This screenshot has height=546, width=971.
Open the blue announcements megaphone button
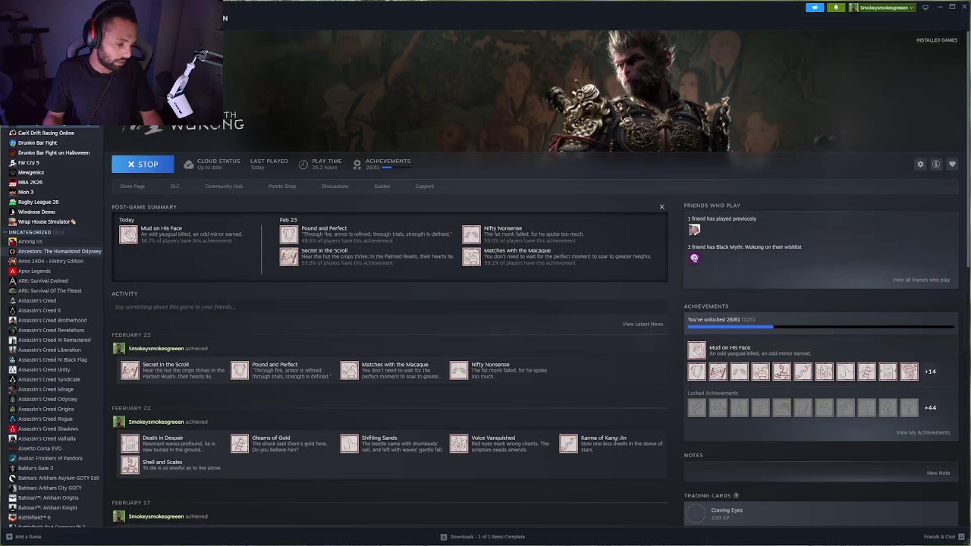pyautogui.click(x=815, y=8)
